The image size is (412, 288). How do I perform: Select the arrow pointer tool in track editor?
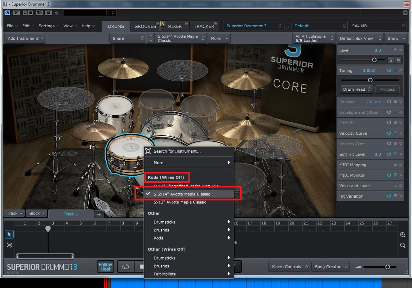(9, 234)
